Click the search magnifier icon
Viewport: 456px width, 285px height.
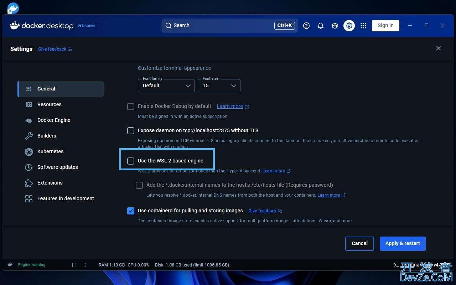click(x=169, y=26)
